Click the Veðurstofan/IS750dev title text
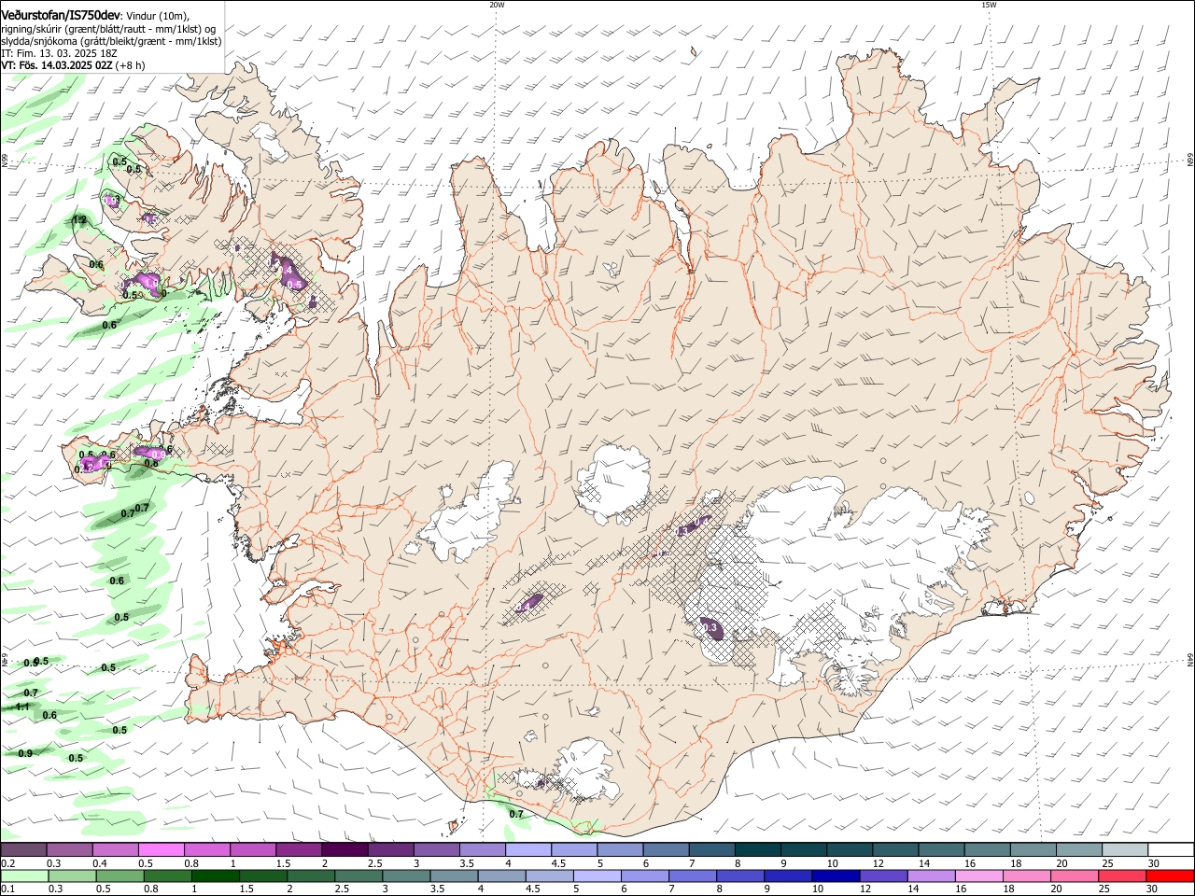Image resolution: width=1195 pixels, height=896 pixels. pyautogui.click(x=61, y=14)
